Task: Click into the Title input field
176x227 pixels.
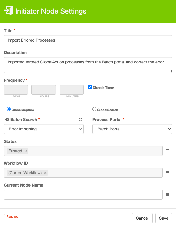Action: coord(88,40)
